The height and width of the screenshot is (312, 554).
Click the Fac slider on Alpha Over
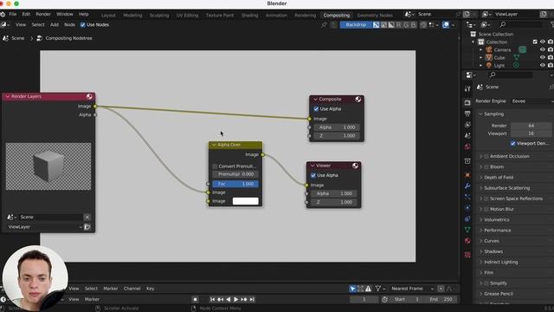tap(235, 184)
